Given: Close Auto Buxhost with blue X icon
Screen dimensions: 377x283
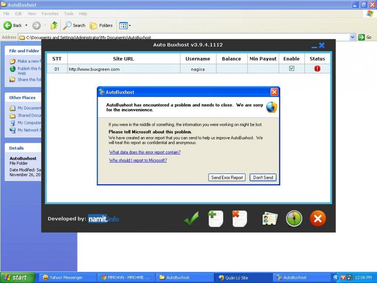Looking at the screenshot, I should (322, 45).
